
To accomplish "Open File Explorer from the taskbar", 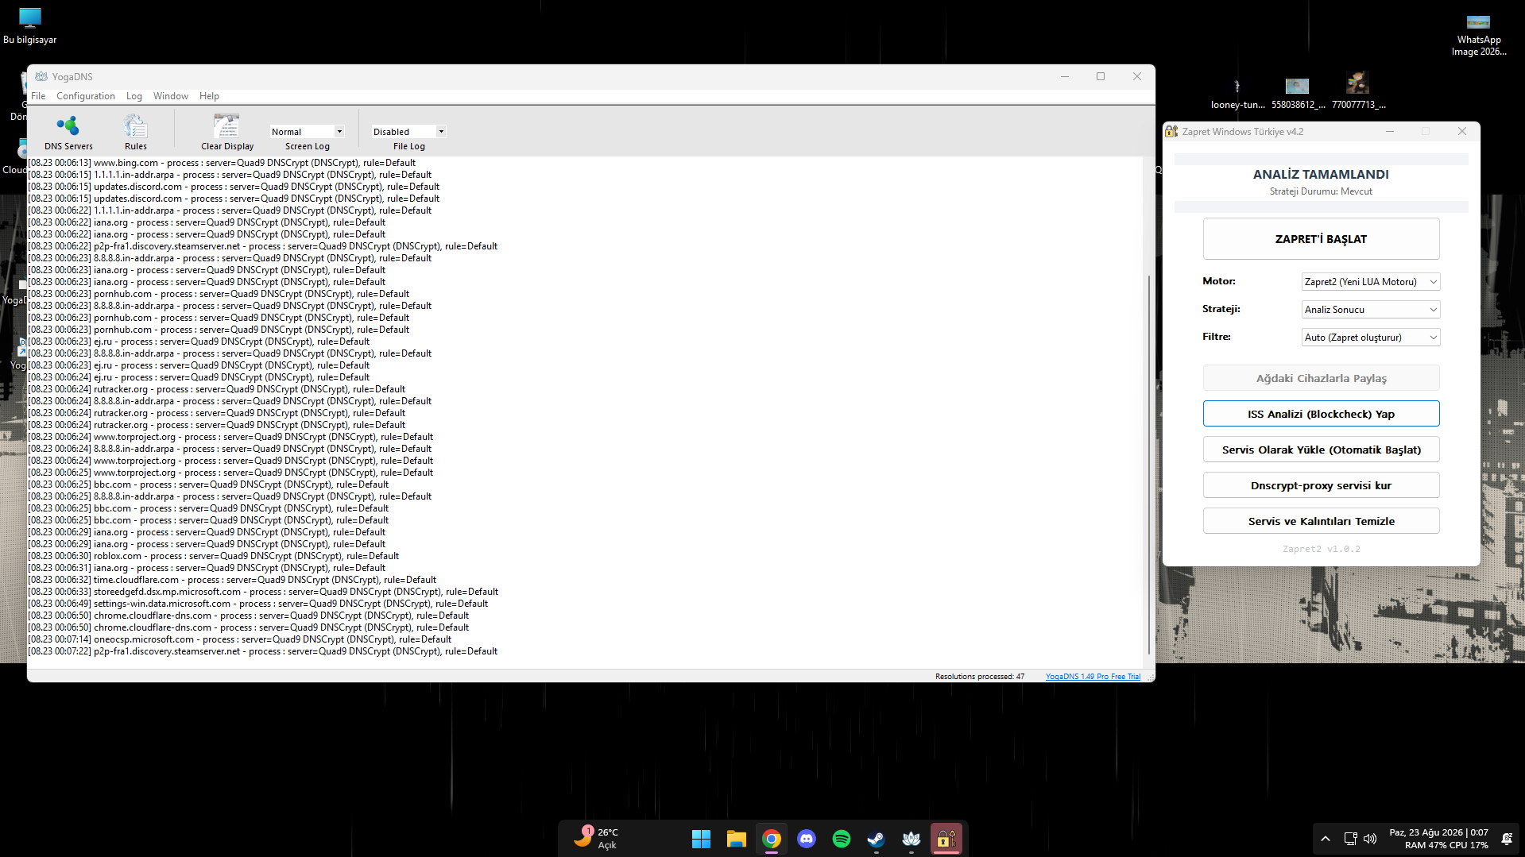I will pos(736,839).
